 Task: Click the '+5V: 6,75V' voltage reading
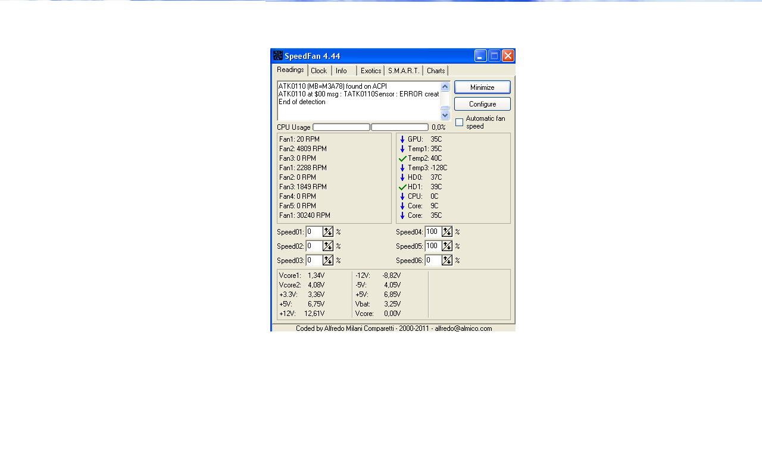(x=302, y=304)
